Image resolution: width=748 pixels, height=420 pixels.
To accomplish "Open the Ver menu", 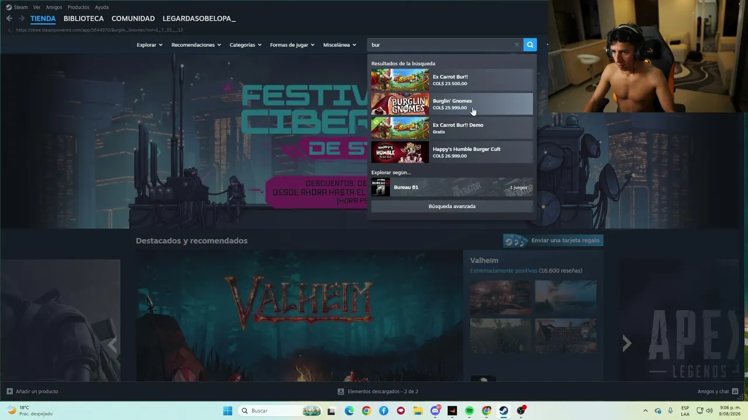I will 37,7.
